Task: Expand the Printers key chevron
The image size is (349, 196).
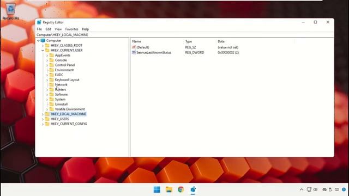Action: (x=47, y=89)
